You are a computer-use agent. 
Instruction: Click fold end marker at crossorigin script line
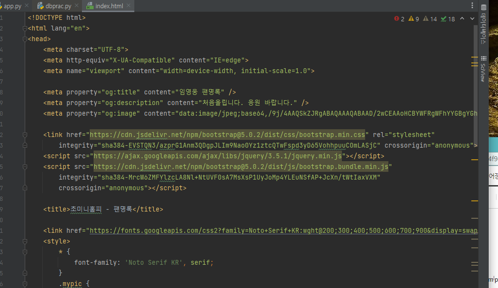pyautogui.click(x=25, y=188)
